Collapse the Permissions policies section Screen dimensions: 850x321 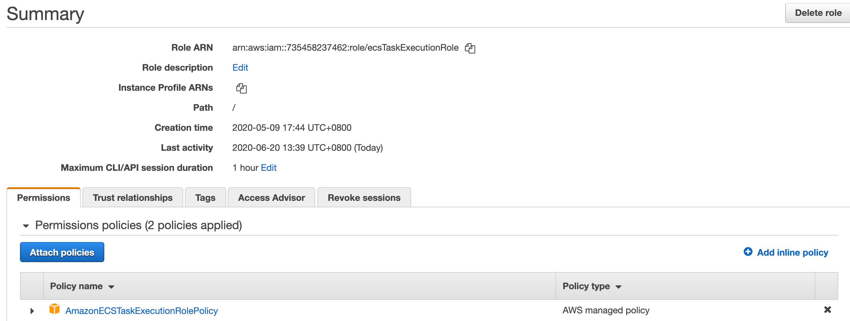click(26, 226)
